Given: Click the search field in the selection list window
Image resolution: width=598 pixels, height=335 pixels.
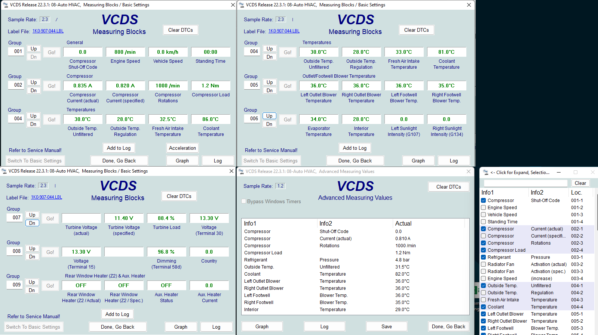Looking at the screenshot, I should (525, 183).
